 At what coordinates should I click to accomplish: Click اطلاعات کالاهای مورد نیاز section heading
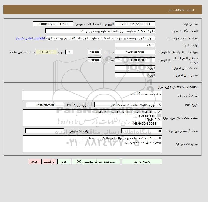pyautogui.click(x=178, y=87)
